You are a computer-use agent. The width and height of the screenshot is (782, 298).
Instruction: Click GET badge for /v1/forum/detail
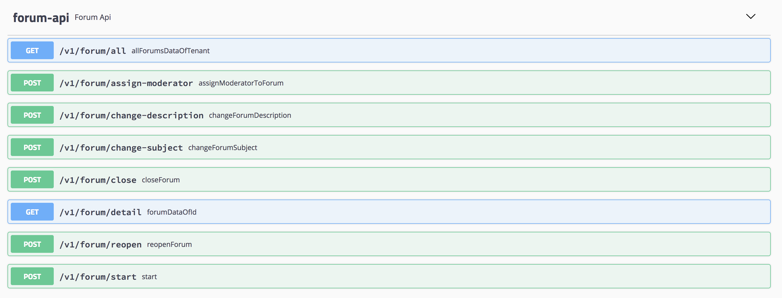click(32, 212)
